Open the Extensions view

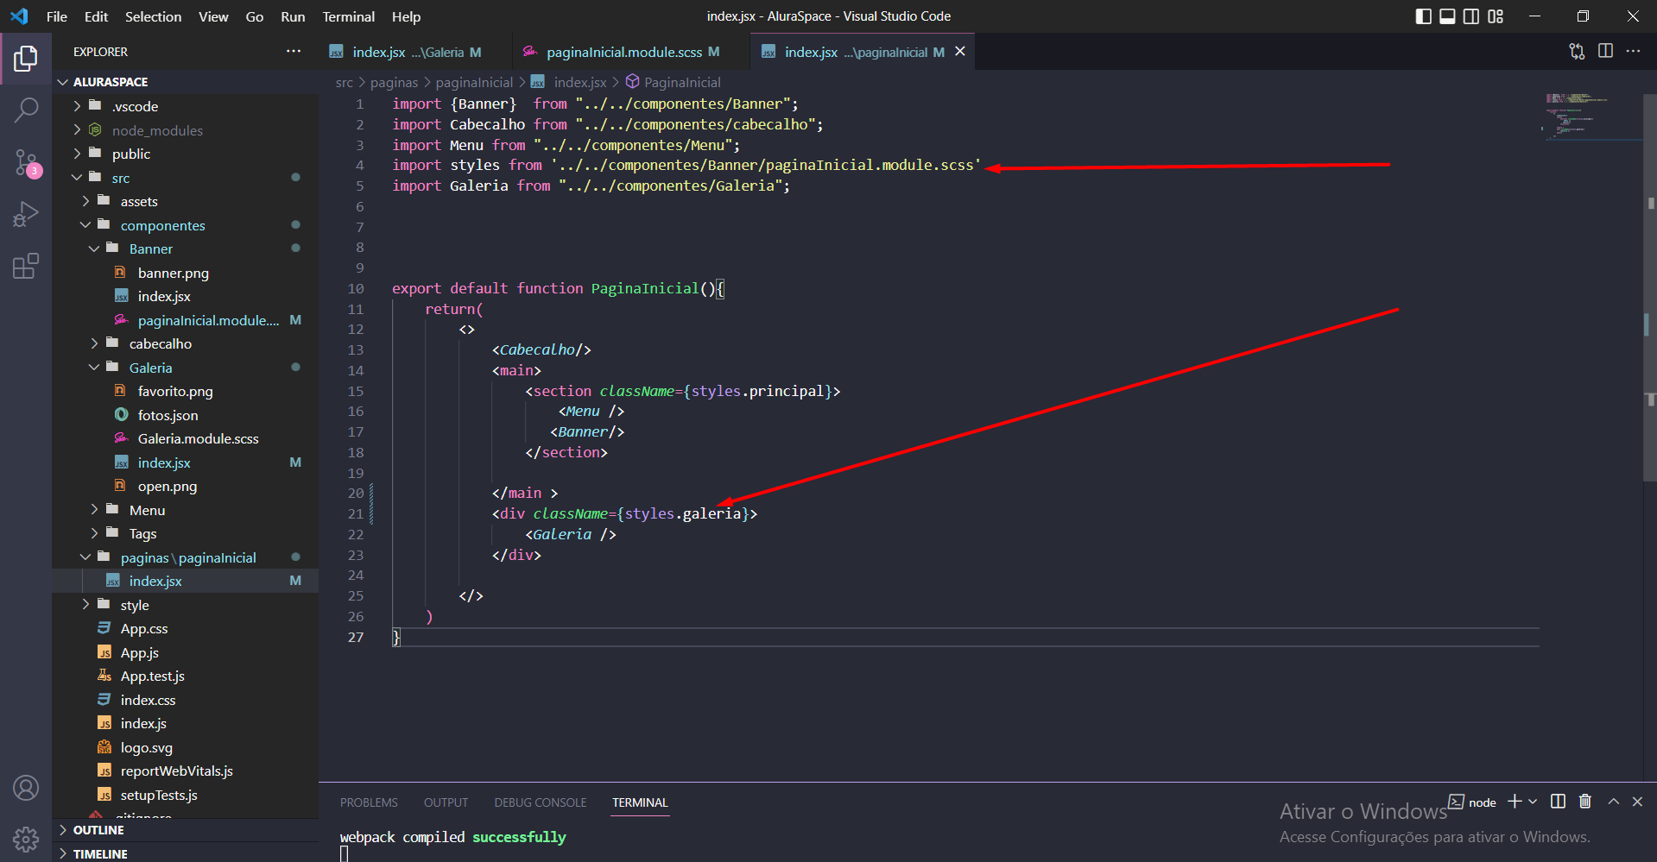tap(26, 266)
